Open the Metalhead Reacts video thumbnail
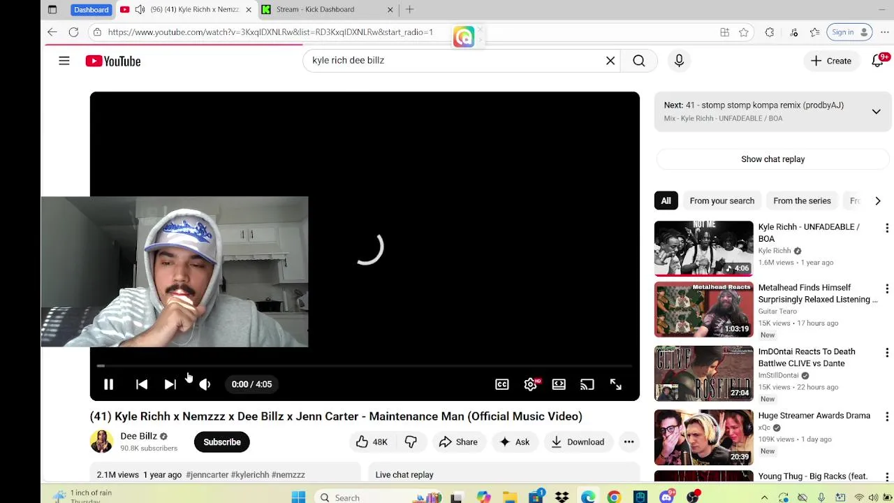Screen dimensions: 894x503 point(703,309)
